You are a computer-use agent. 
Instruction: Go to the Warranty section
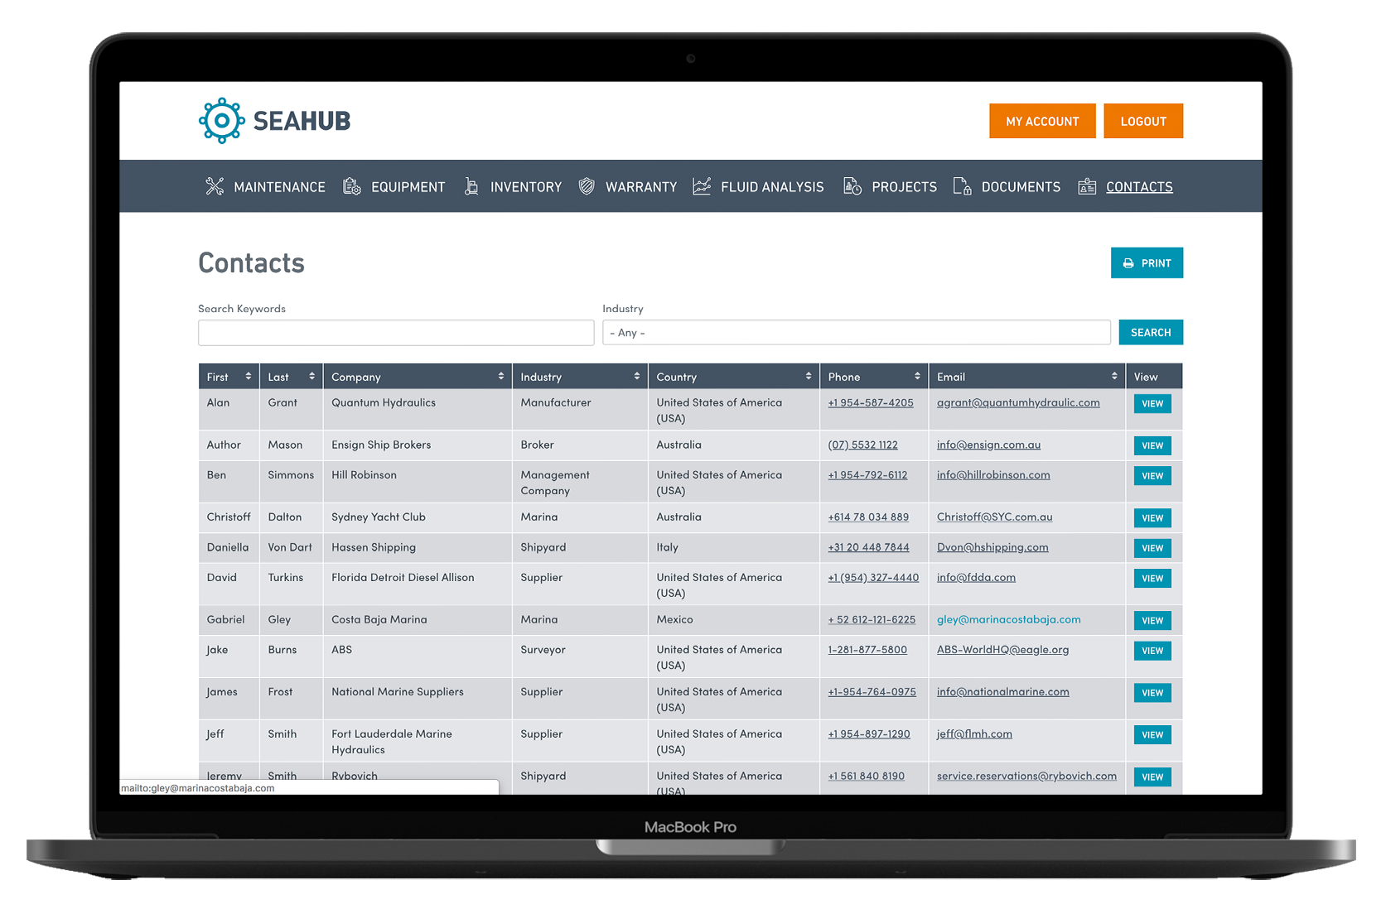pos(641,187)
